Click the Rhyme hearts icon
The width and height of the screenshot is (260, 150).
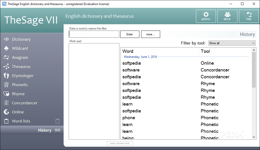click(x=6, y=94)
